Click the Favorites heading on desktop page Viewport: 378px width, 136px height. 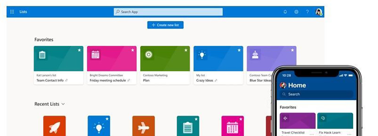pos(44,40)
